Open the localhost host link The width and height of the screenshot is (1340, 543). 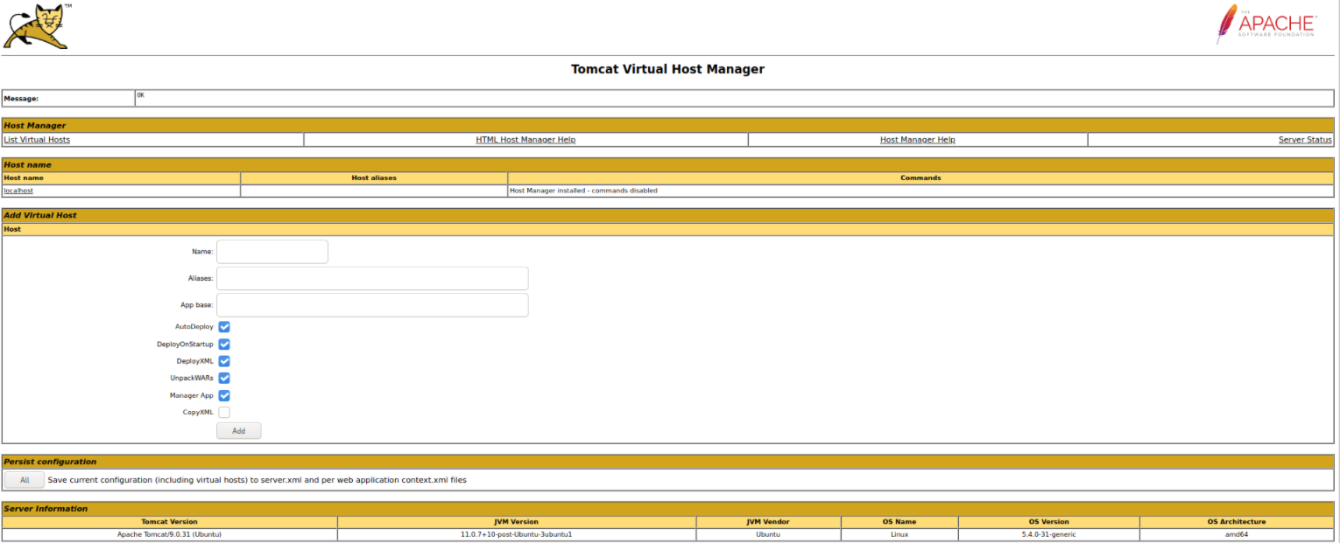(18, 191)
